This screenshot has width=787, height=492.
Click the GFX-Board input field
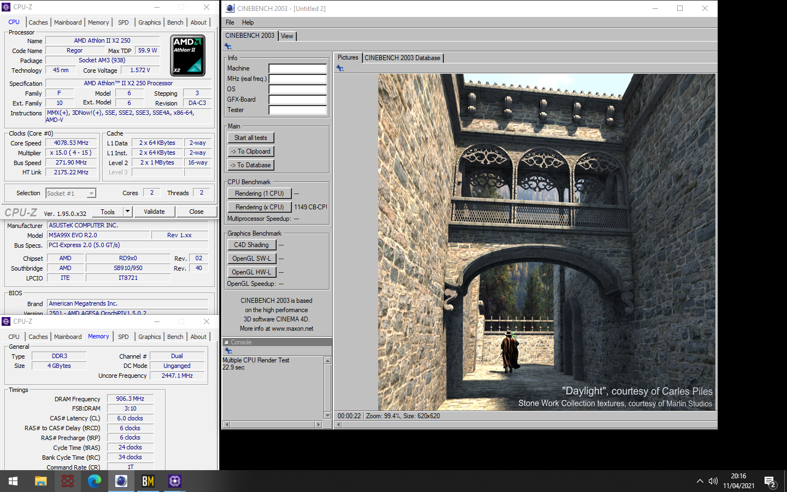(298, 99)
